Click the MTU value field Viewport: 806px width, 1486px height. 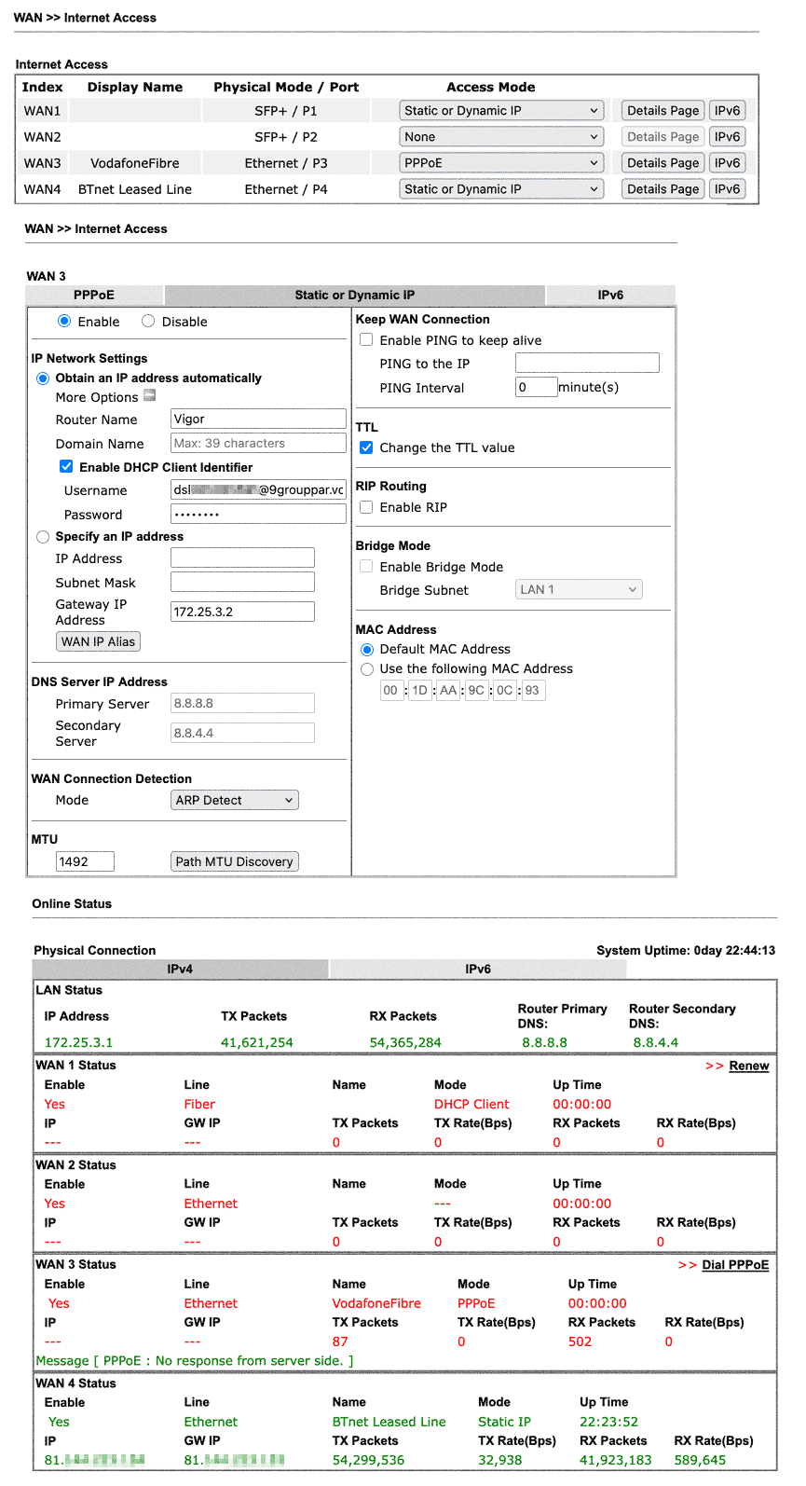click(x=85, y=861)
